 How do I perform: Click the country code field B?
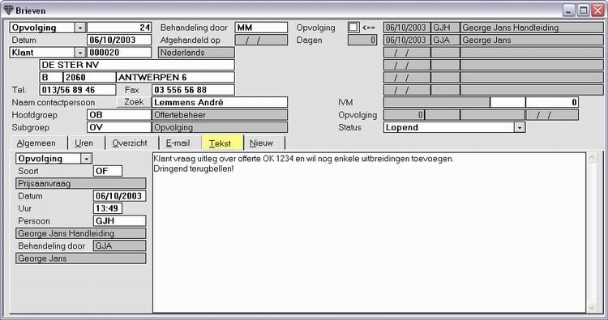(51, 77)
